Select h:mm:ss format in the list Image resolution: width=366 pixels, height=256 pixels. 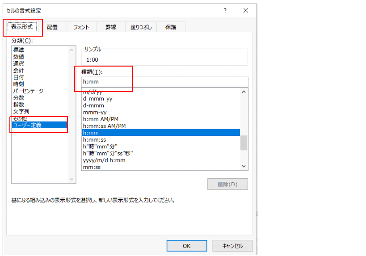[x=94, y=140]
